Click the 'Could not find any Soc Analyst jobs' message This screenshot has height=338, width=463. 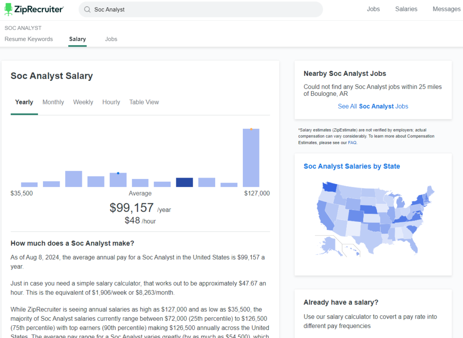click(373, 90)
